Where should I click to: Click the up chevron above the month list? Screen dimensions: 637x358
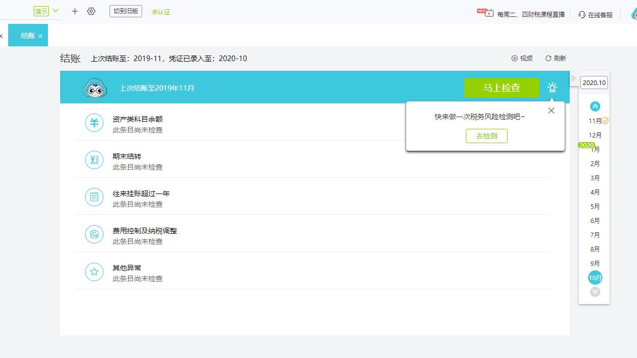(594, 106)
